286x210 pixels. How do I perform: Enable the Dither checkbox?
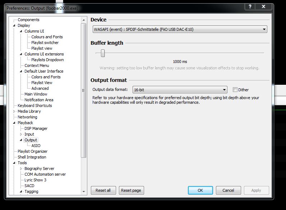pos(235,90)
